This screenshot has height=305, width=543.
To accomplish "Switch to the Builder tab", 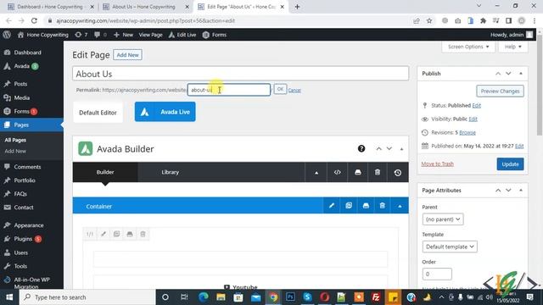I will coord(105,172).
